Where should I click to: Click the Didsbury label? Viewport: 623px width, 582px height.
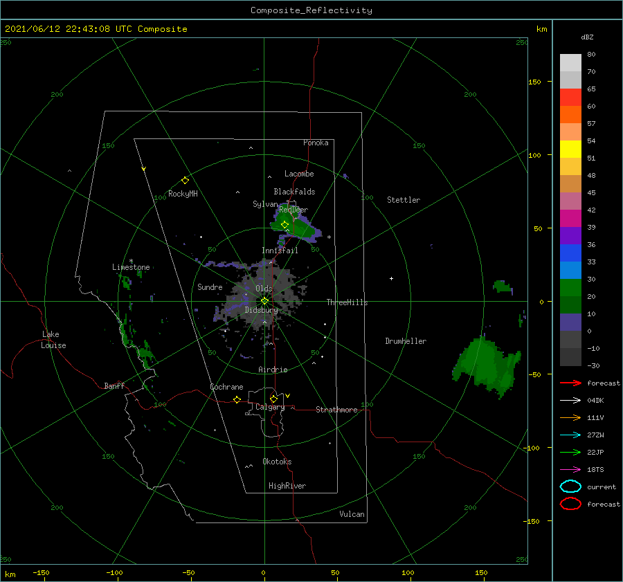261,310
